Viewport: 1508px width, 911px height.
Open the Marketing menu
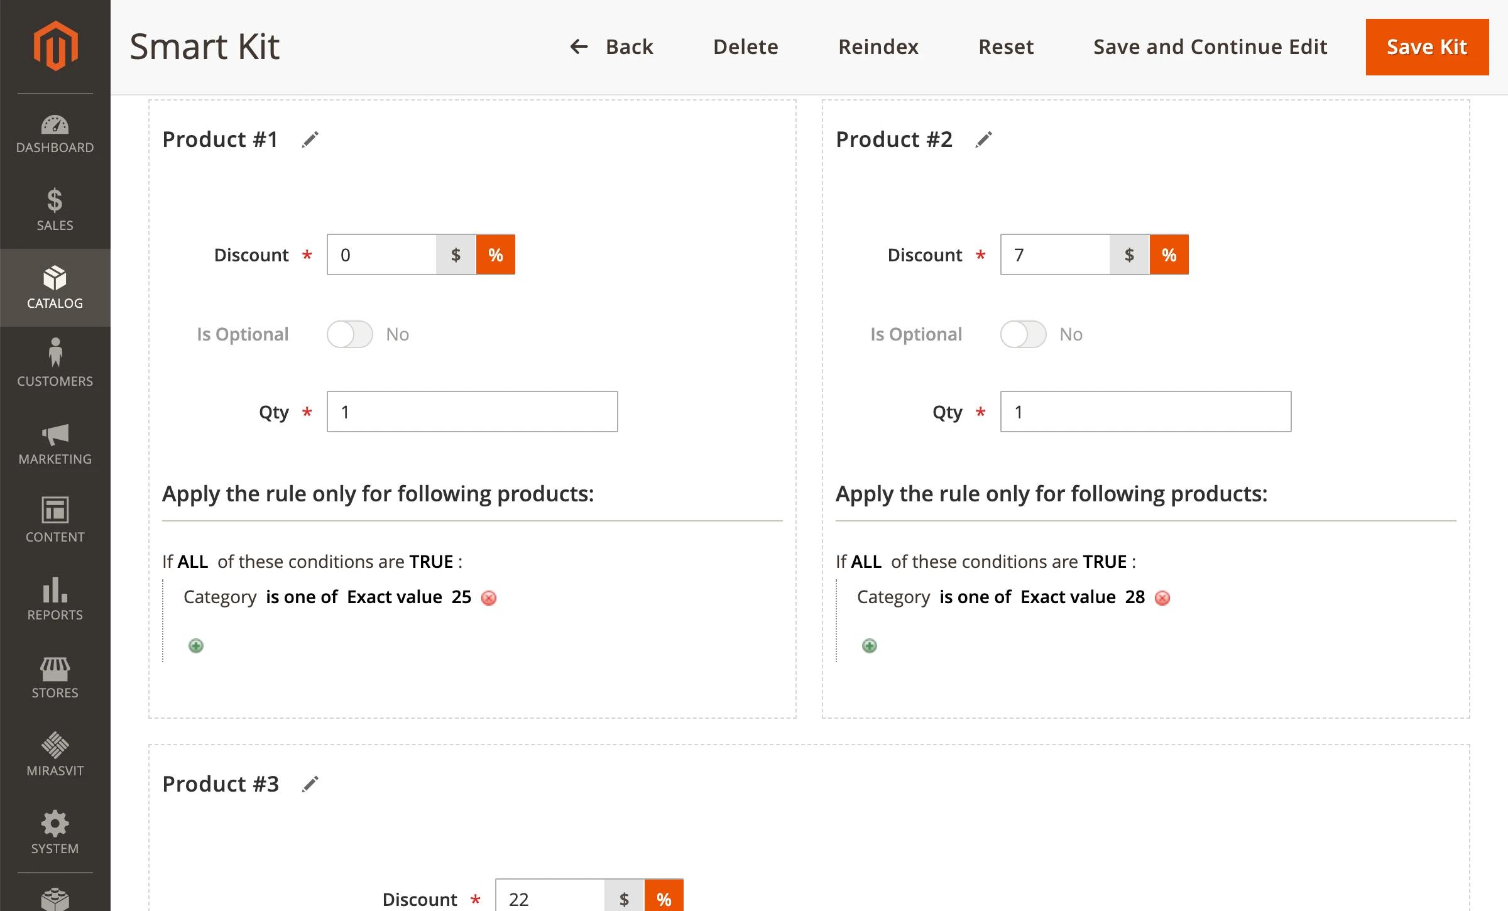click(55, 444)
